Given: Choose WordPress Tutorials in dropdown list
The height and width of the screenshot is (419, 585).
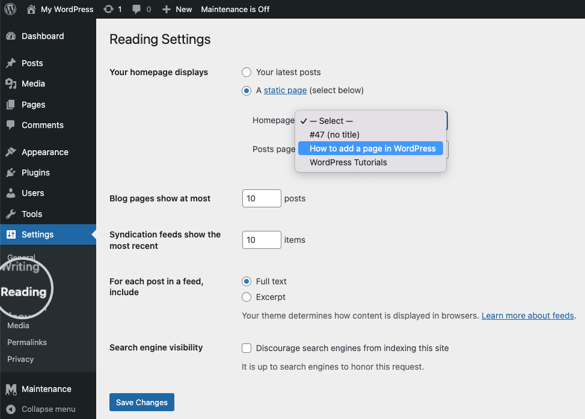Looking at the screenshot, I should tap(370, 162).
